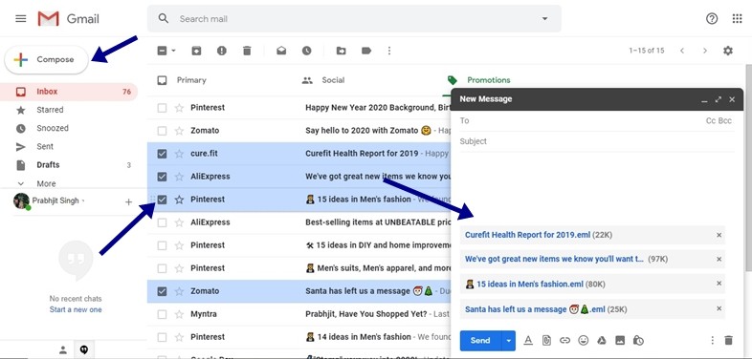Uncheck the cure.fit email checkbox
Image resolution: width=752 pixels, height=359 pixels.
point(162,154)
